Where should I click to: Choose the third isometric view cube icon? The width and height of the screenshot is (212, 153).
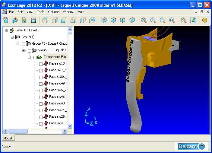(x=123, y=20)
